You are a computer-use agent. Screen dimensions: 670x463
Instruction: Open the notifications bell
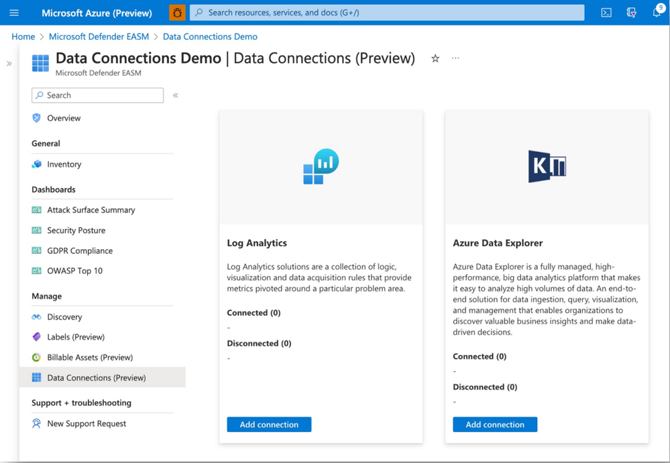[657, 12]
